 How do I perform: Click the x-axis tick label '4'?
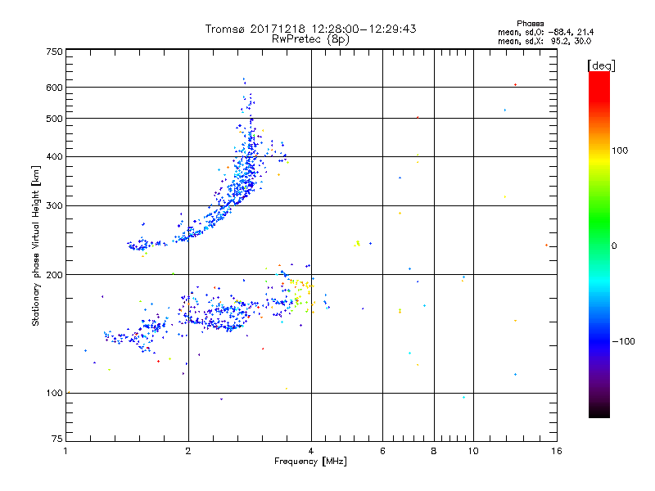click(311, 451)
